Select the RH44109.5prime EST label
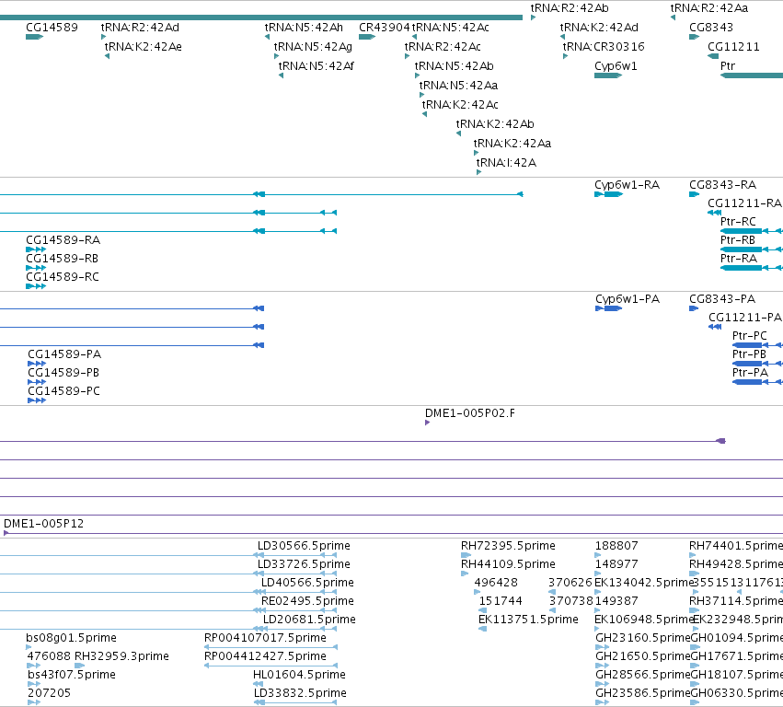The height and width of the screenshot is (707, 783). (x=508, y=565)
